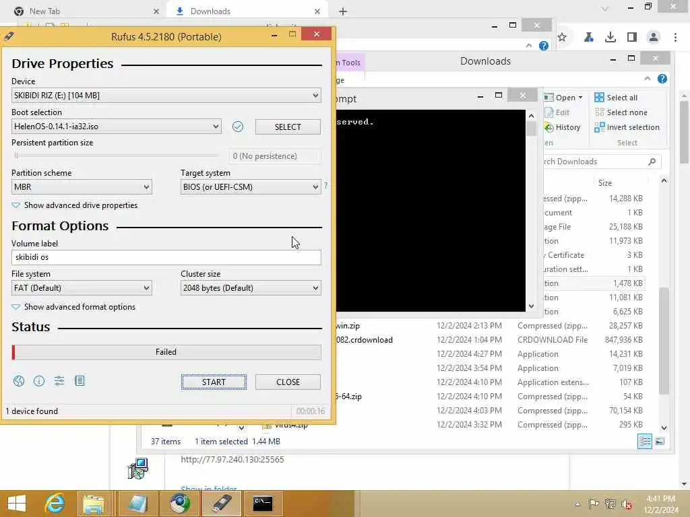Click the Persistent partition size slider
This screenshot has width=690, height=517.
tap(116, 156)
